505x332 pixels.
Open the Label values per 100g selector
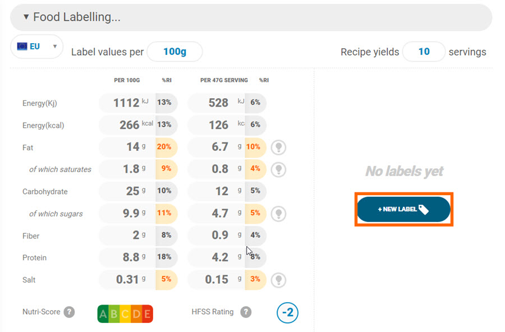click(x=175, y=52)
